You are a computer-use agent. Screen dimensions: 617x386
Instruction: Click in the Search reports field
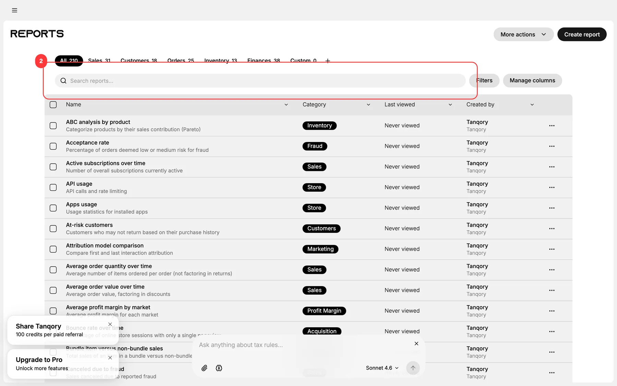tap(260, 81)
